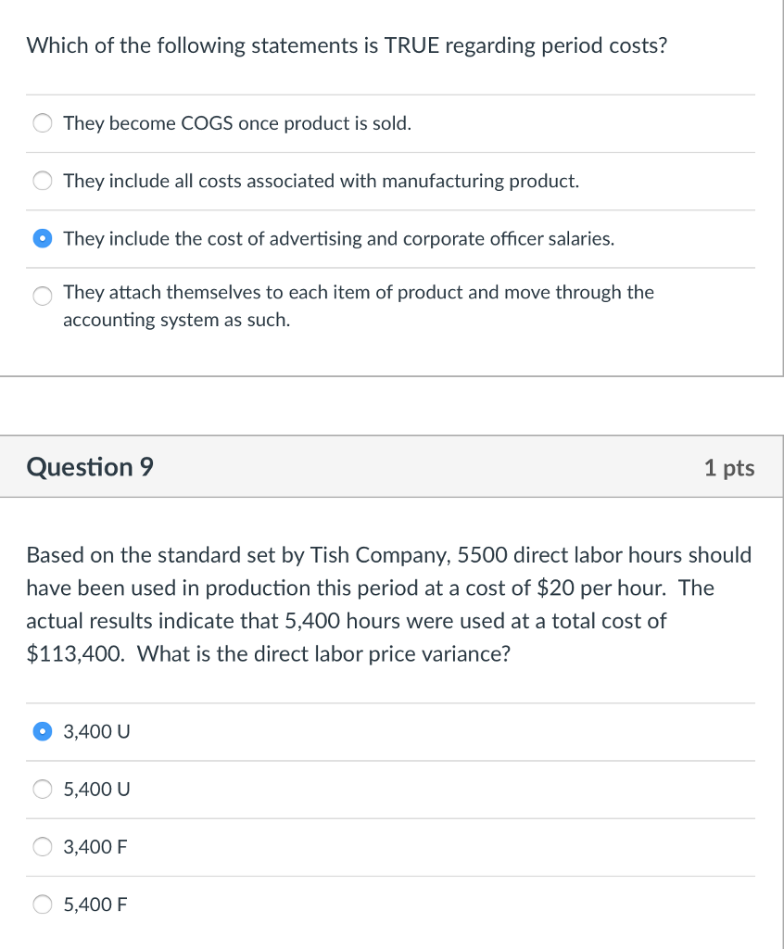Screen dimensions: 784x949
Task: Pick 5,400 F as your answer
Action: click(42, 905)
